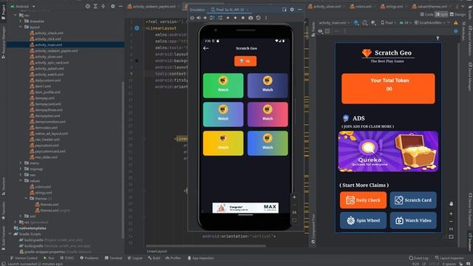Expand the mipmap folder

tap(21, 169)
